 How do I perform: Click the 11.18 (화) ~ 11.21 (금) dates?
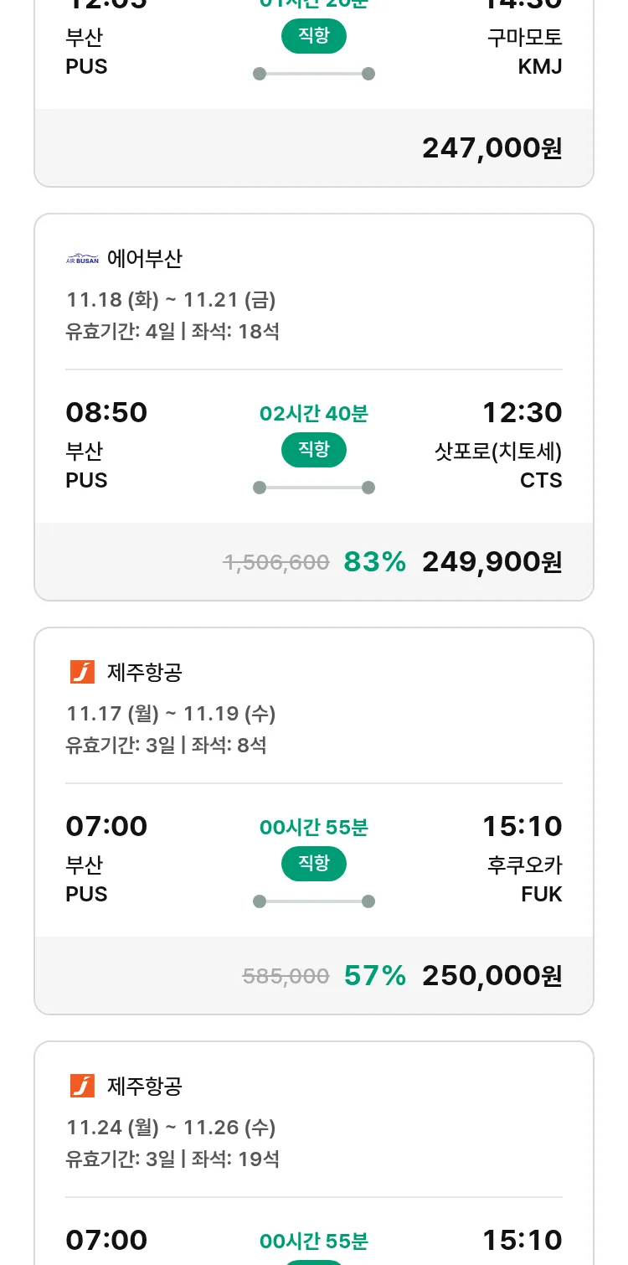click(171, 300)
